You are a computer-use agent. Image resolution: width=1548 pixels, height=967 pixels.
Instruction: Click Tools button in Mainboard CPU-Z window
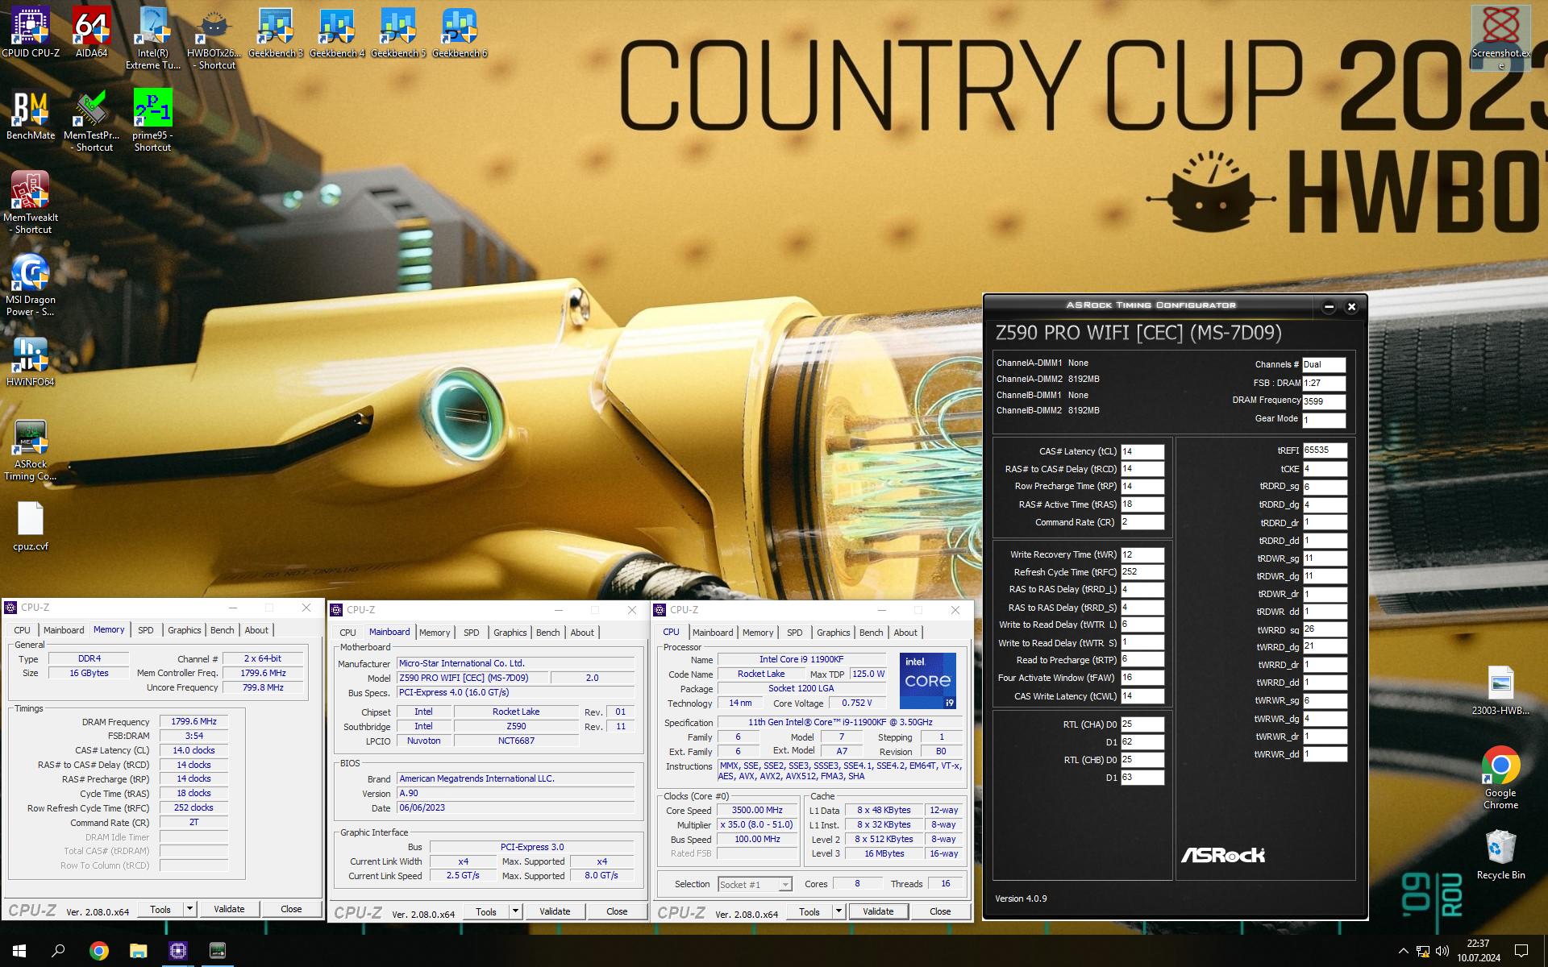tap(486, 911)
